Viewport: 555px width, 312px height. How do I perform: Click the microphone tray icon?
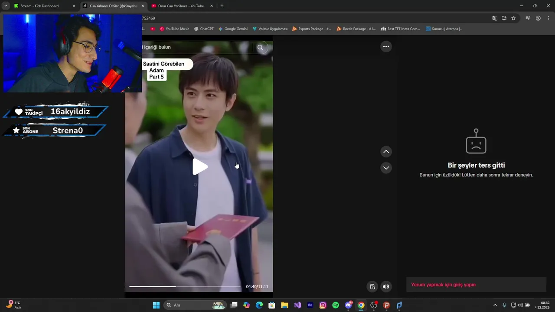[x=504, y=305]
